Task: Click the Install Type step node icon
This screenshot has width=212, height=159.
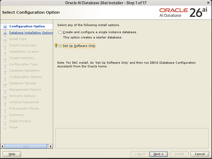Action: tap(5, 39)
